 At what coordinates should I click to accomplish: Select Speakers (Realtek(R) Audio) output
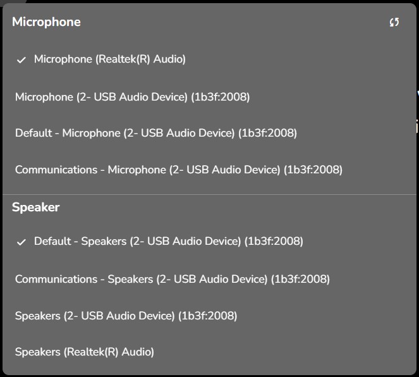pyautogui.click(x=85, y=352)
